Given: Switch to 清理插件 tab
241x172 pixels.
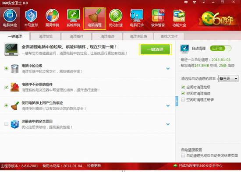Looking at the screenshot, I should pos(76,36).
